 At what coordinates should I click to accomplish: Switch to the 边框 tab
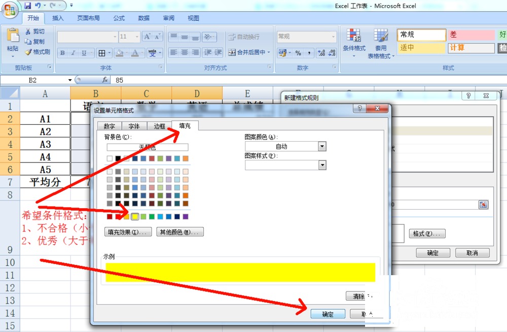pos(159,126)
